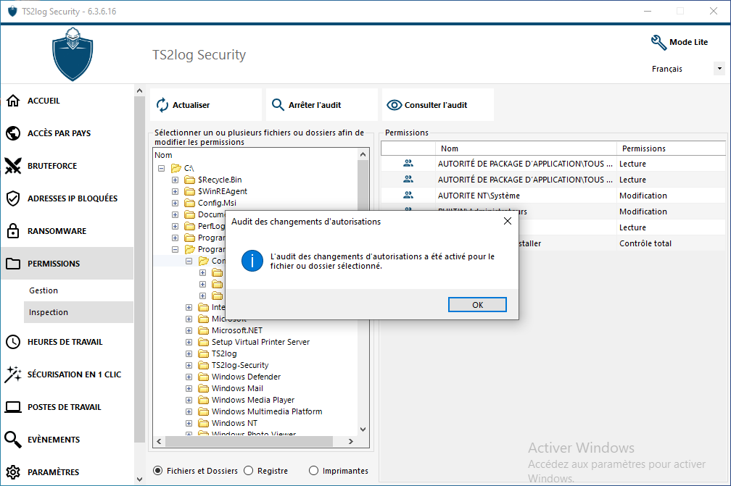Screen dimensions: 731x486
Task: Click the sidebar scroll up arrow
Action: (x=139, y=91)
